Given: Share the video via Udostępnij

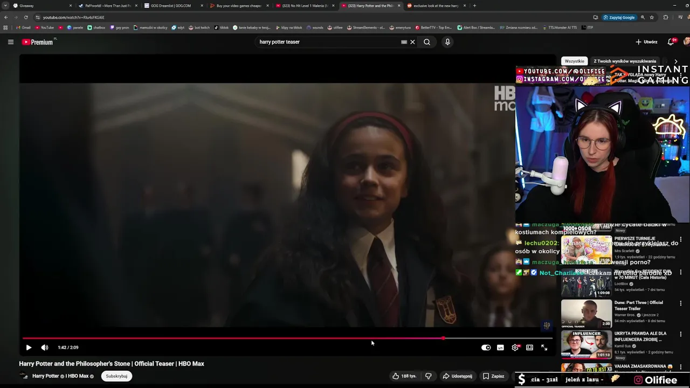Looking at the screenshot, I should [x=457, y=376].
